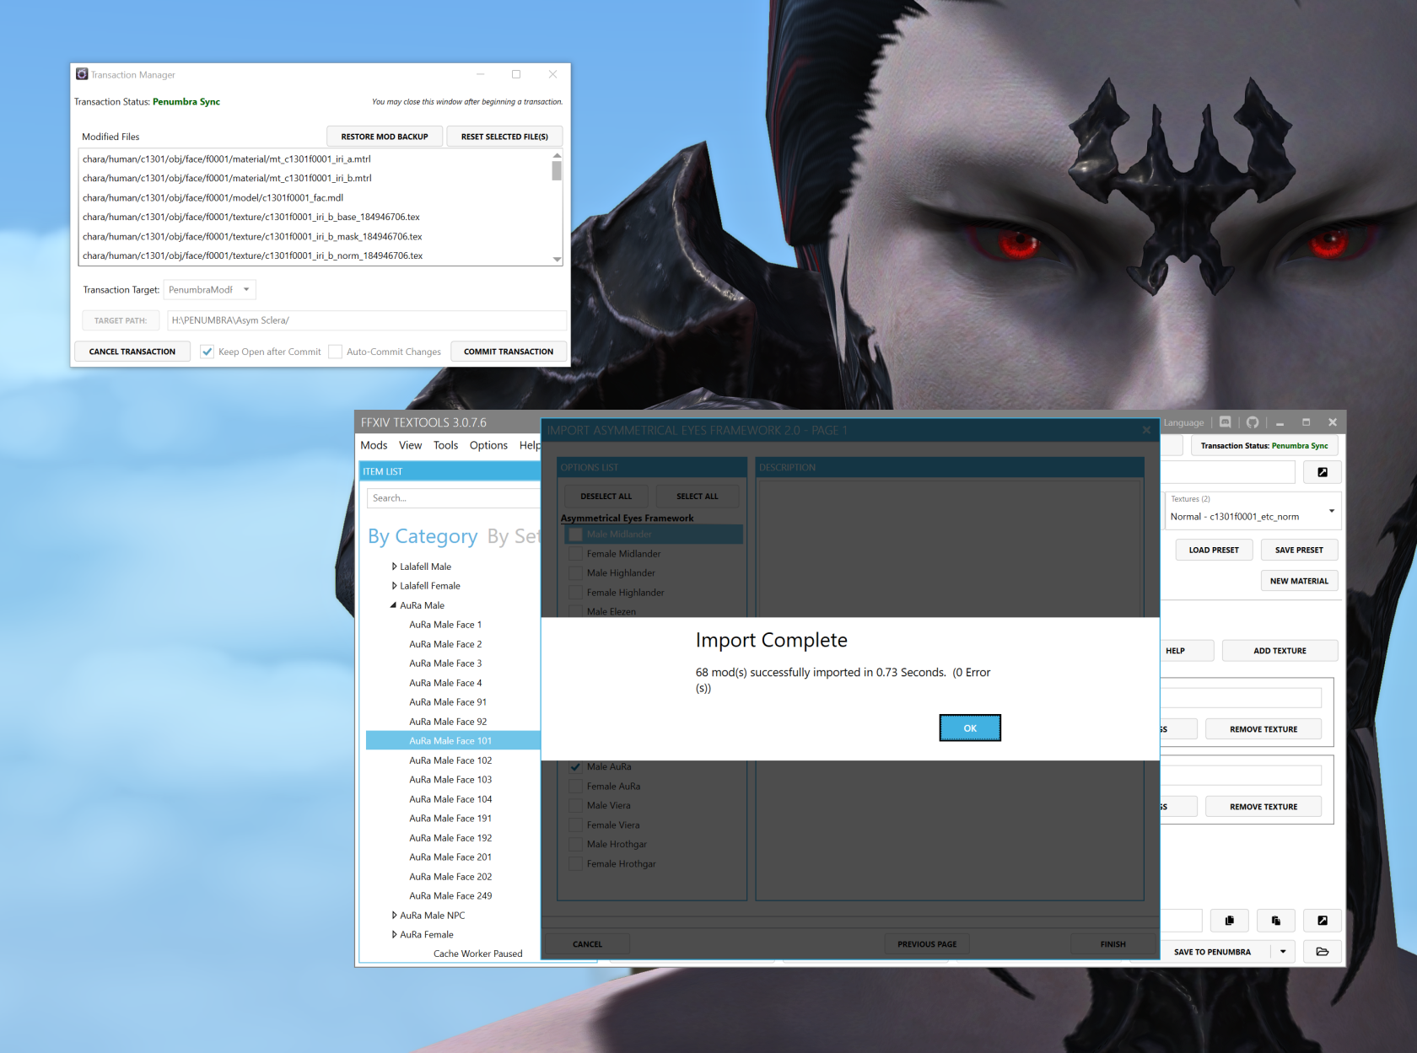Screen dimensions: 1417x1053
Task: Select AuRa Male Face 101 item
Action: (453, 741)
